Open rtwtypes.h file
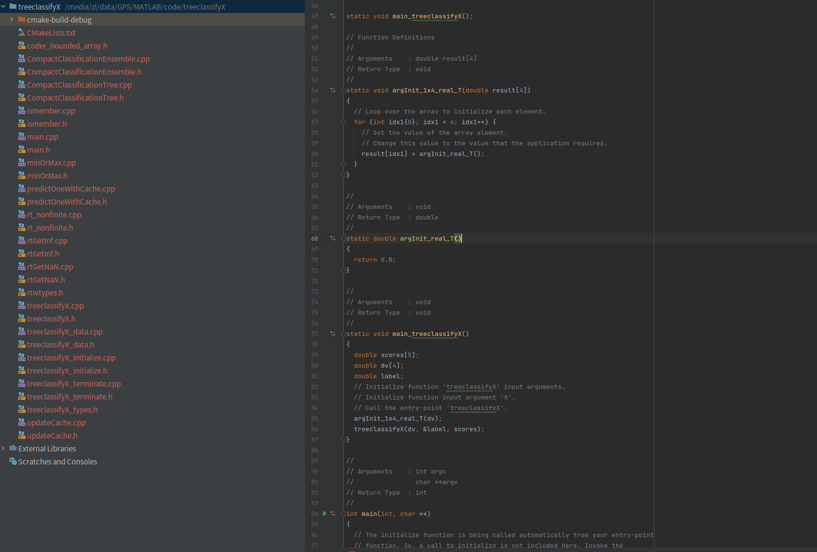 [45, 293]
